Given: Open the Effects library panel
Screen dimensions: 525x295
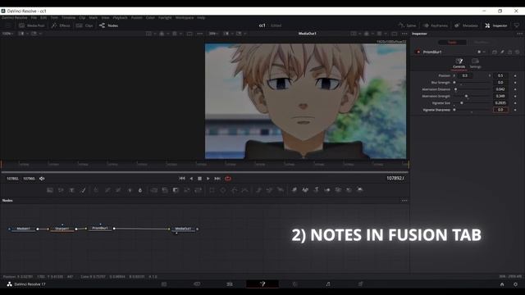Looking at the screenshot, I should 61,25.
